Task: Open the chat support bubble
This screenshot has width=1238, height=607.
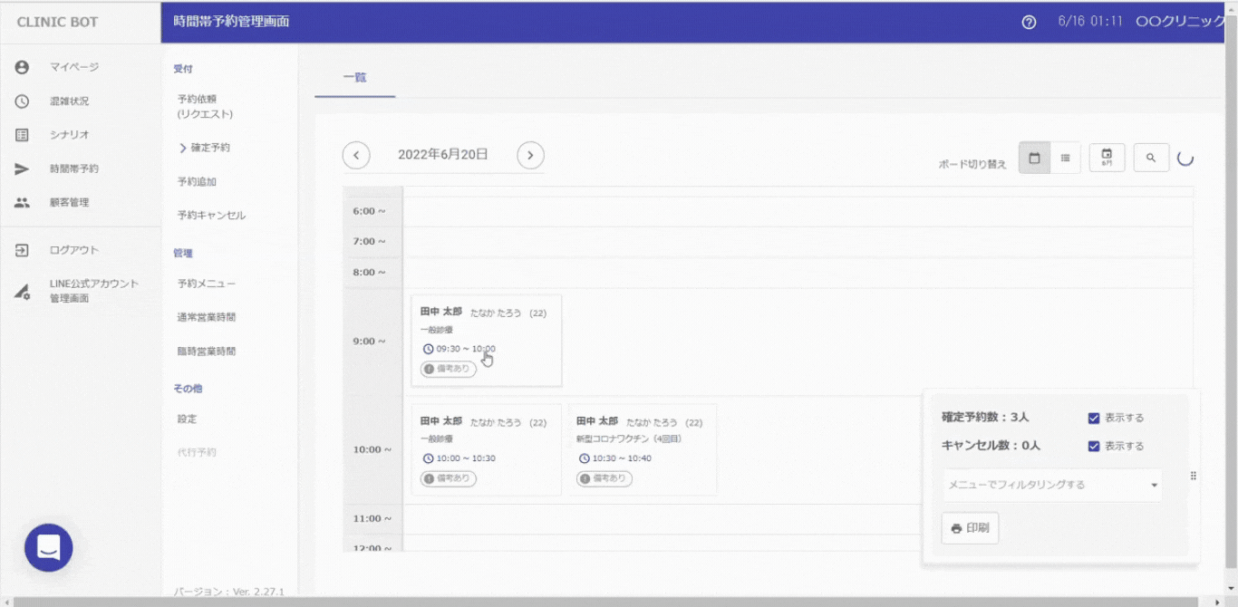Action: click(x=49, y=547)
